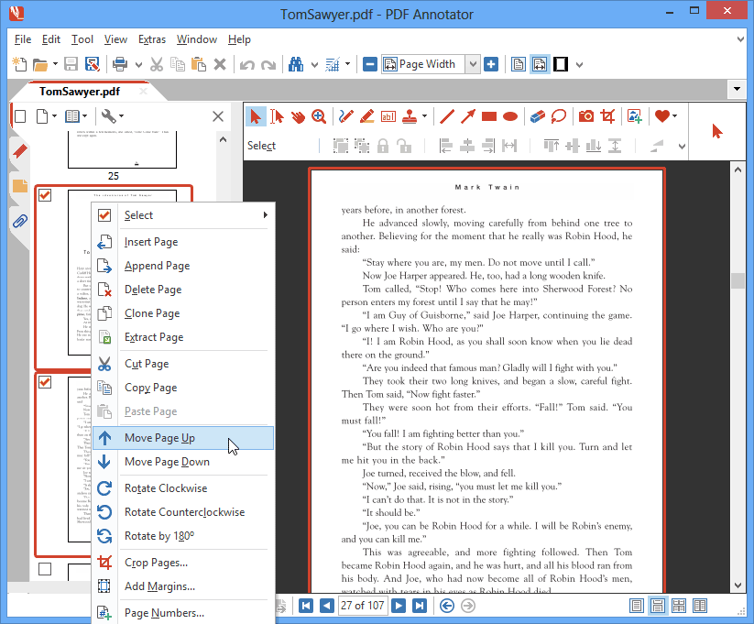Click page 25 thumbnail in sidebar
The image size is (754, 624).
tap(122, 150)
